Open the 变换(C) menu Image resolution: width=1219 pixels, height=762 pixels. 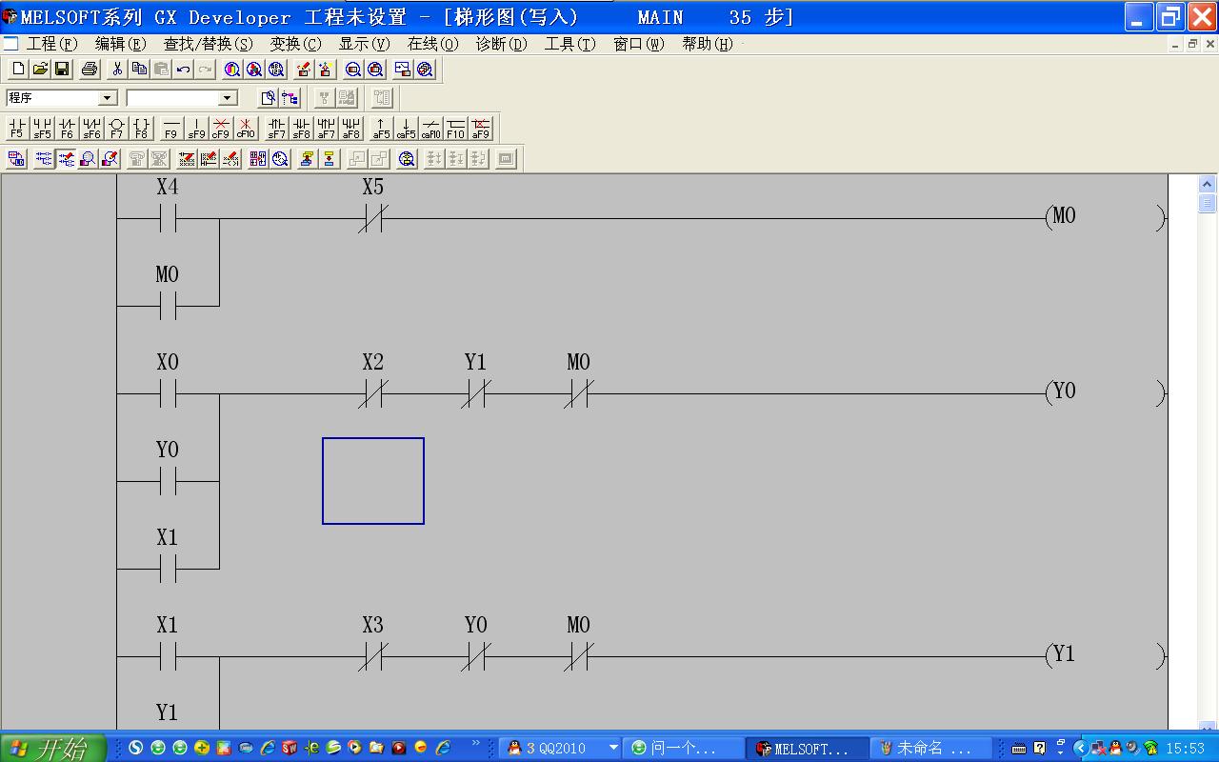click(295, 44)
